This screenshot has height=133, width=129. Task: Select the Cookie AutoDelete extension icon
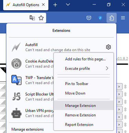[x=17, y=64]
